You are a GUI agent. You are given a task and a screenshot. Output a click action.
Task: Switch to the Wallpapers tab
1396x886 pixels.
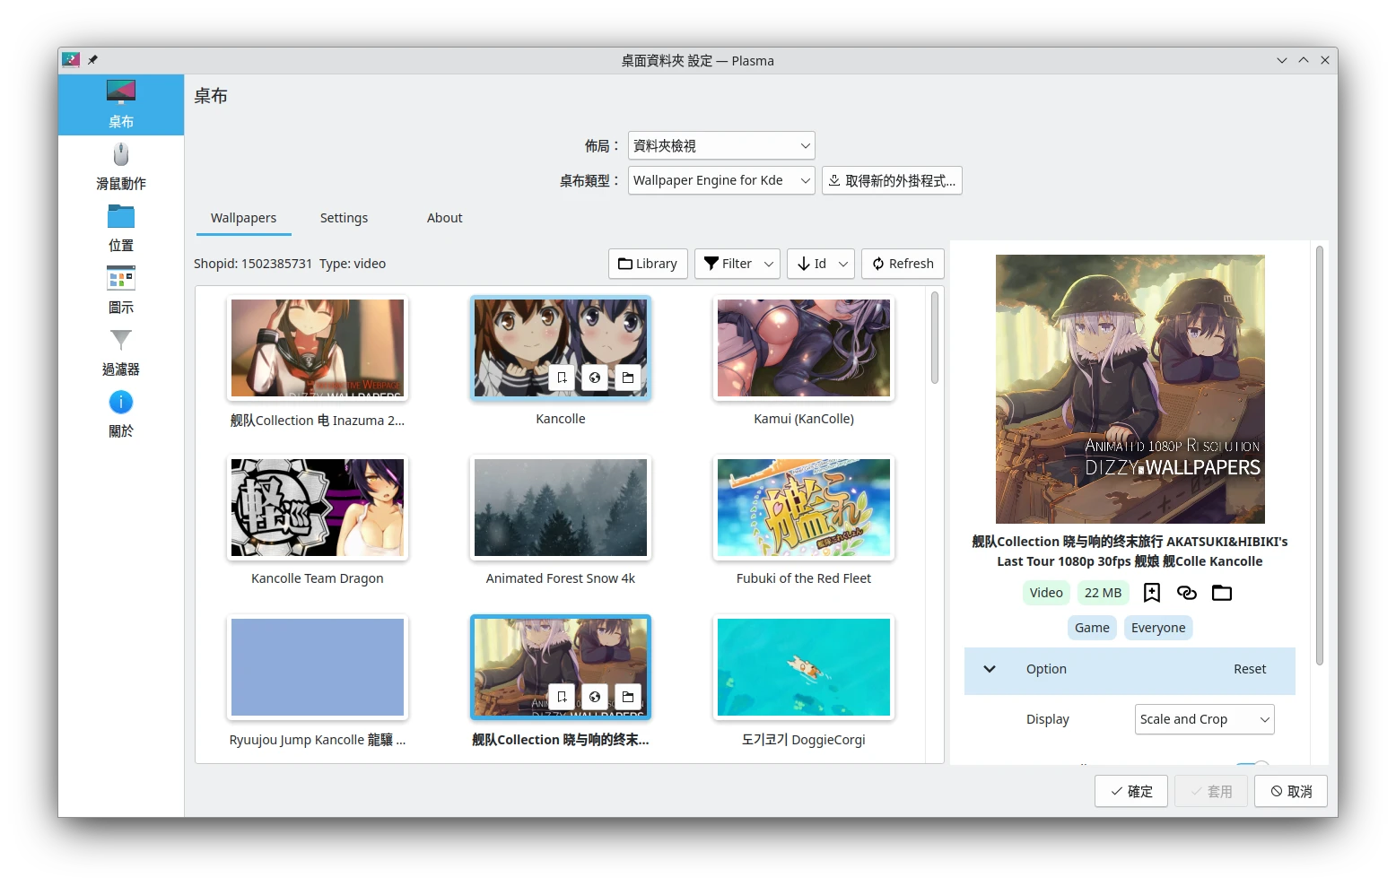[243, 218]
